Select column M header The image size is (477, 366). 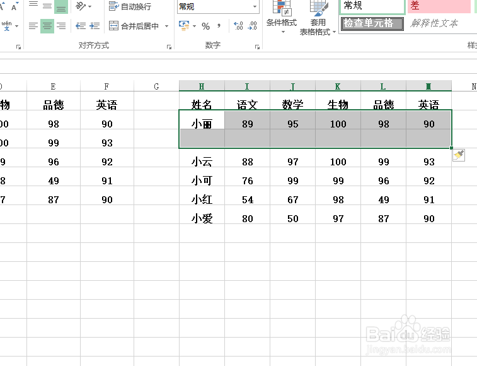428,86
